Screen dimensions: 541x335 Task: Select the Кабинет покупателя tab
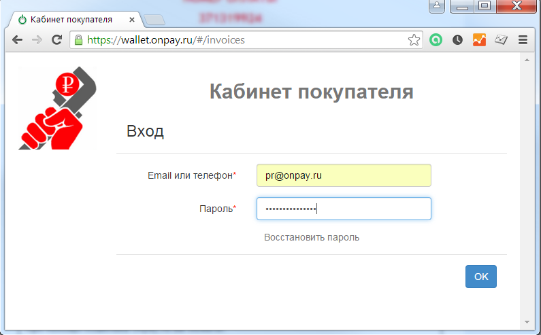[x=67, y=20]
